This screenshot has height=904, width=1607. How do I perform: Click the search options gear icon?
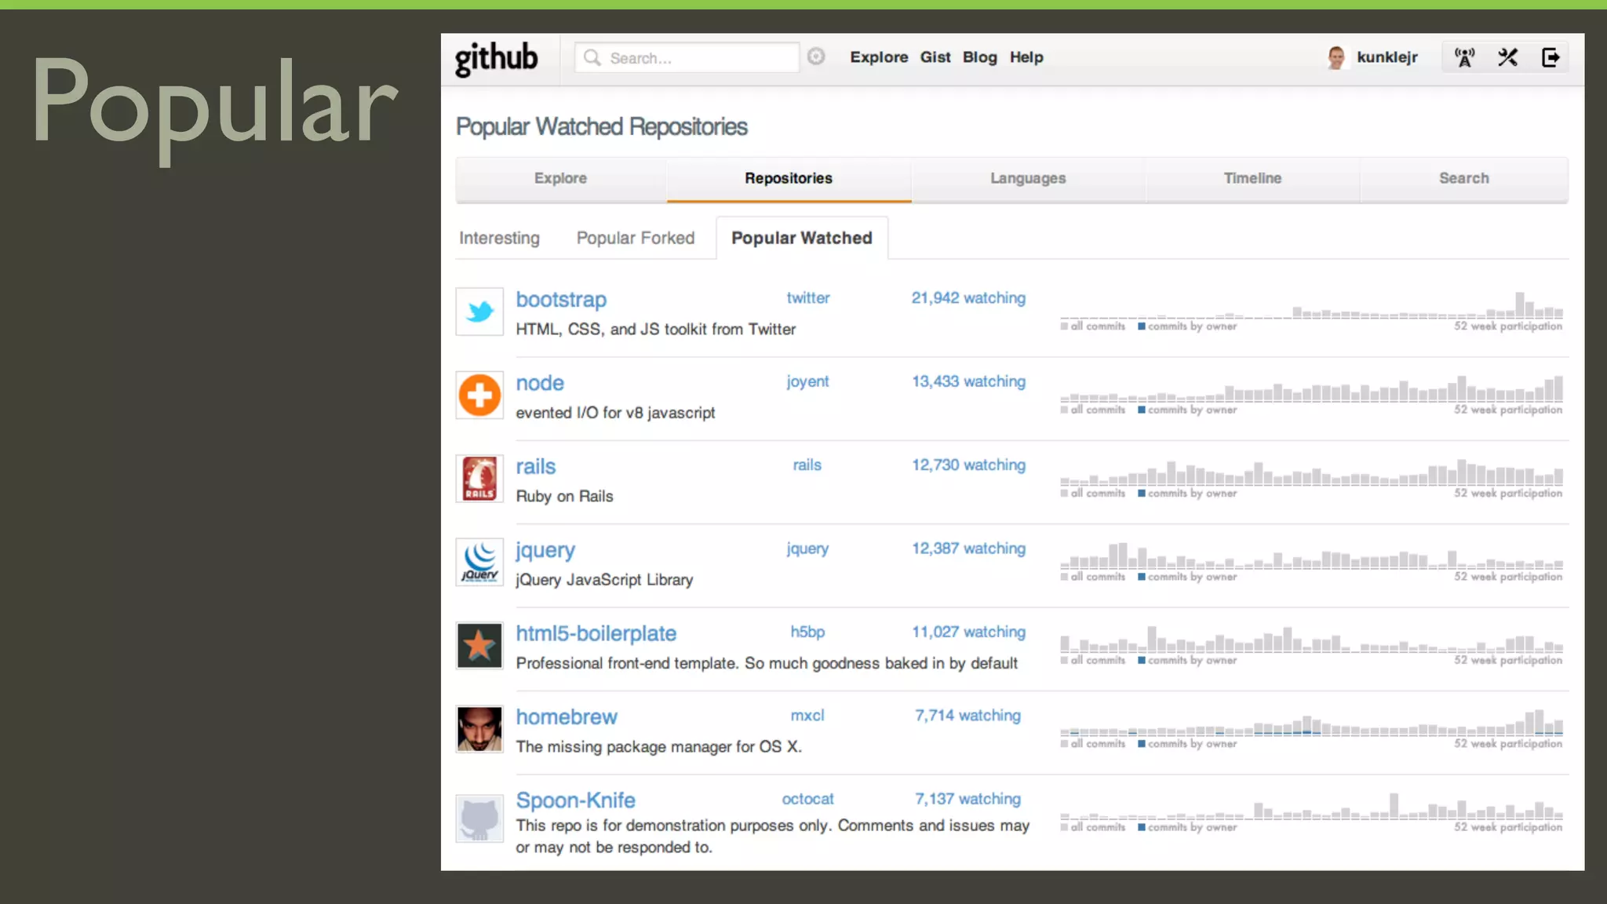coord(816,56)
